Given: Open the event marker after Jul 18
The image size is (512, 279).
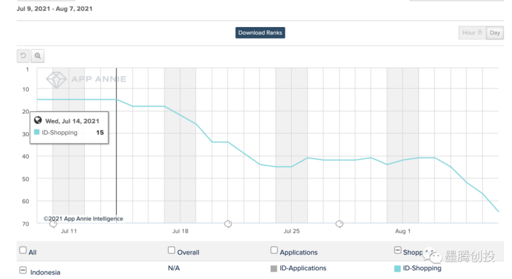Looking at the screenshot, I should [228, 224].
